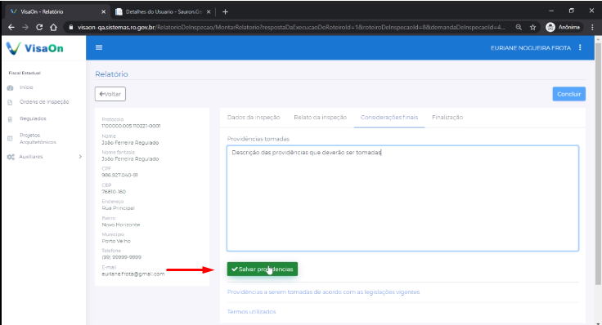Viewport: 602px width, 325px height.
Task: Click the Auxiliares gears icon
Action: click(x=11, y=157)
